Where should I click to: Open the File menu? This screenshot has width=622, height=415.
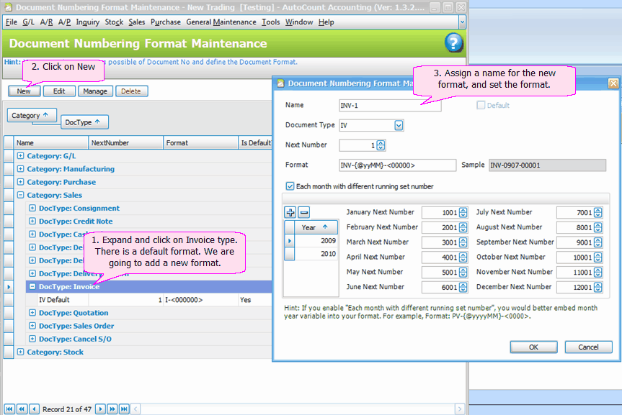click(x=11, y=22)
